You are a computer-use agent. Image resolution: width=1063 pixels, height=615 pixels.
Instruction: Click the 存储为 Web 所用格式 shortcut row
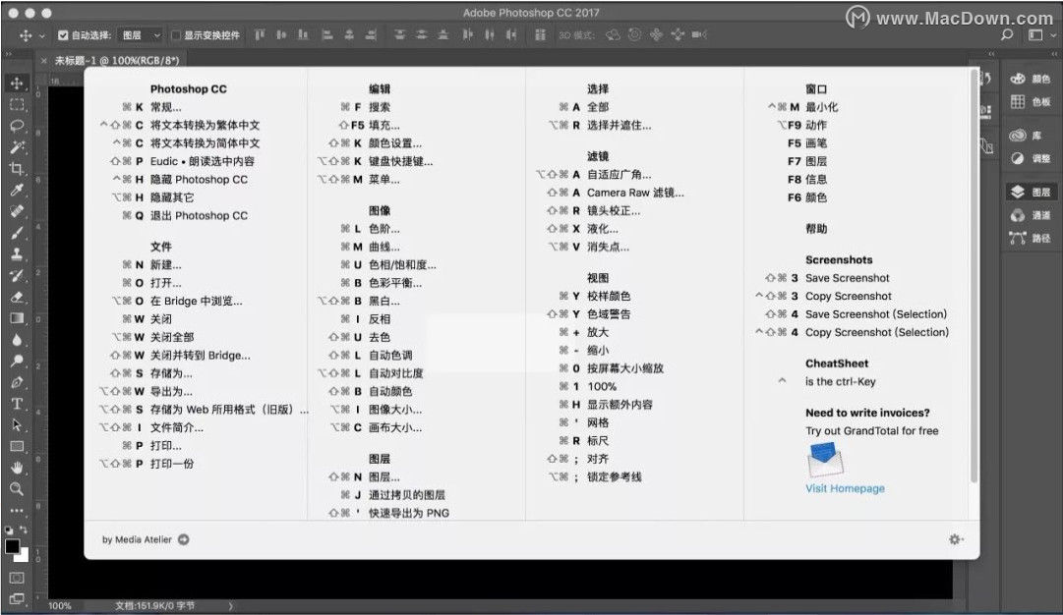coord(204,409)
